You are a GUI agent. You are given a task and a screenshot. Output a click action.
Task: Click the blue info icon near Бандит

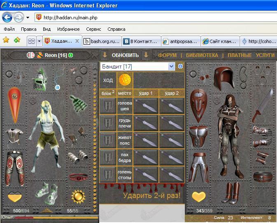click(180, 66)
